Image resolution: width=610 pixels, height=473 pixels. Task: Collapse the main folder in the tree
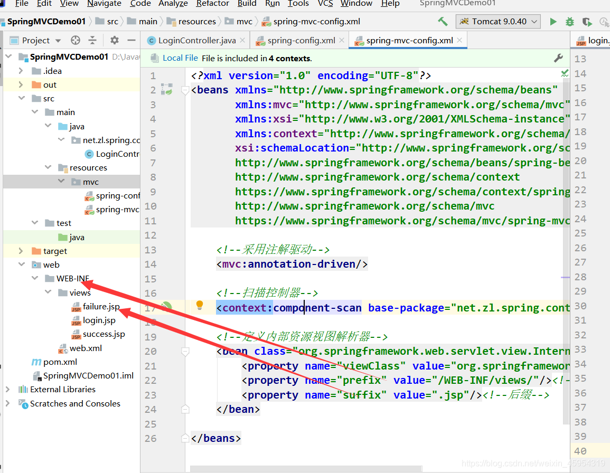pyautogui.click(x=35, y=112)
